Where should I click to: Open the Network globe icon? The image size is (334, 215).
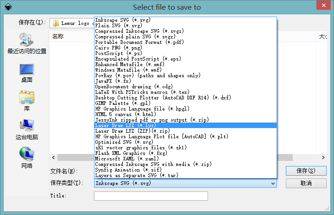tap(26, 154)
